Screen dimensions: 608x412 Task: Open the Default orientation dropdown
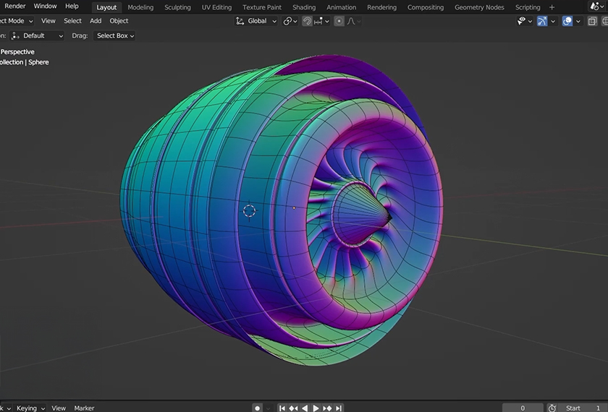pos(33,35)
